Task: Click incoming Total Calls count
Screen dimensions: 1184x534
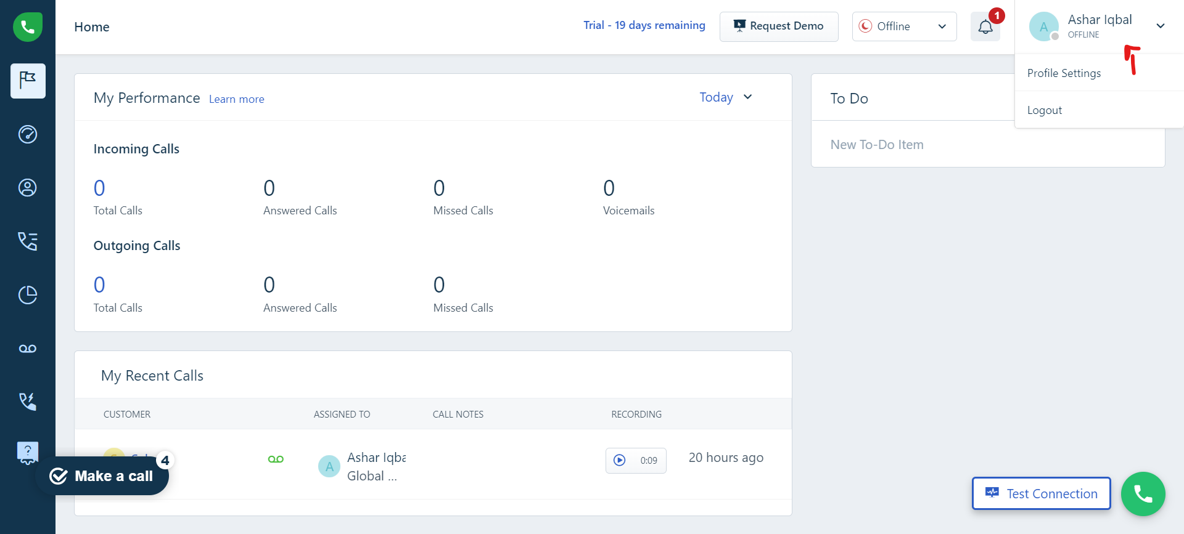Action: pos(99,188)
